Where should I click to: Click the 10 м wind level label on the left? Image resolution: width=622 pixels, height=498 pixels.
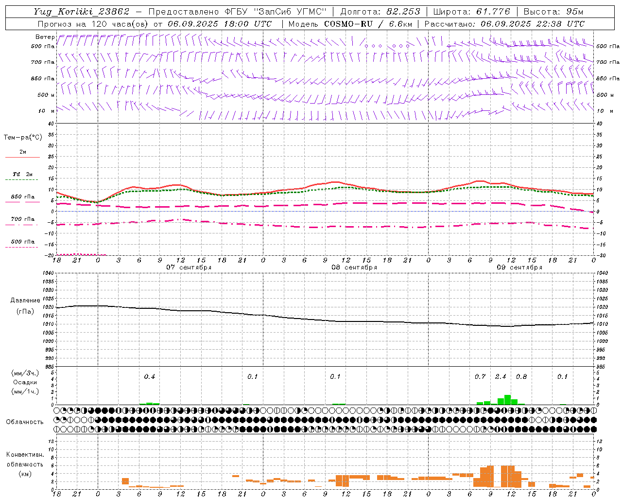pyautogui.click(x=46, y=111)
